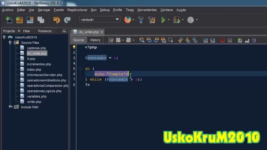Image resolution: width=267 pixels, height=150 pixels.
Task: Click the lightbulb hint on line 1
Action: 74,47
